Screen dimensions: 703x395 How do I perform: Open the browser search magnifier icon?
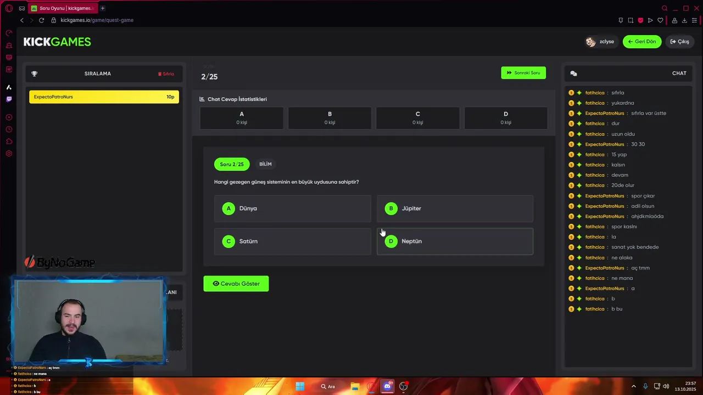tap(665, 8)
